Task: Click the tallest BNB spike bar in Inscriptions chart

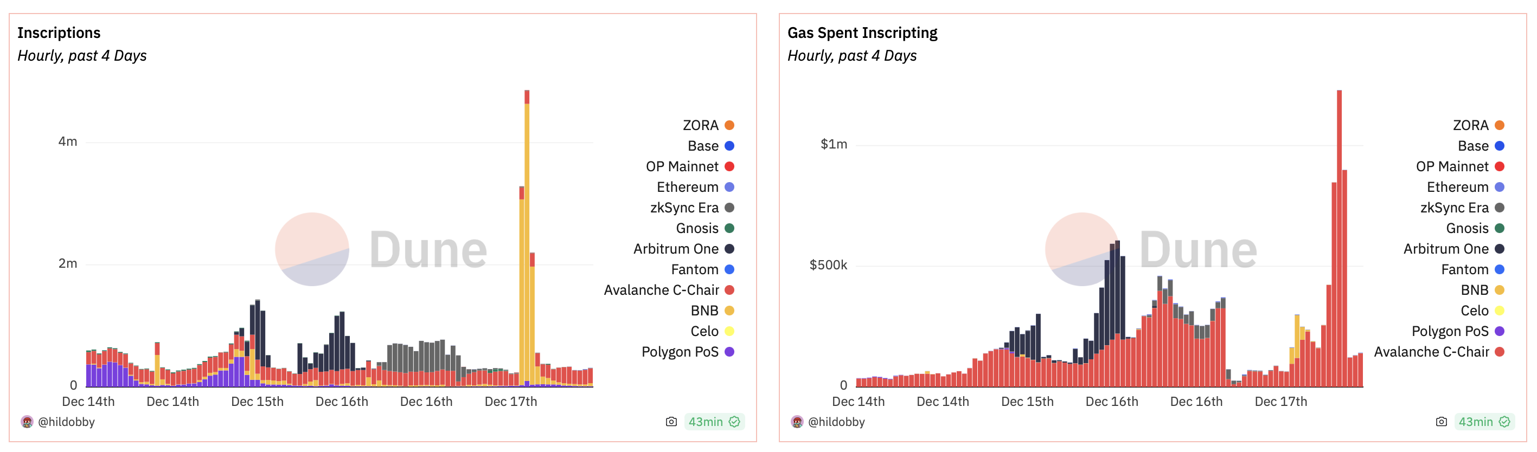Action: click(x=527, y=238)
